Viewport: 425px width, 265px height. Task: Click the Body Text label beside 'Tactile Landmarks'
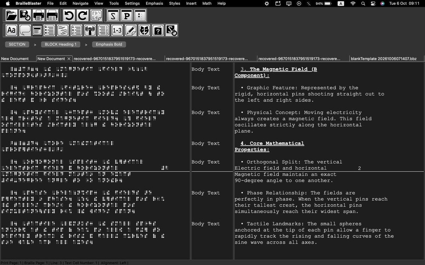click(206, 224)
